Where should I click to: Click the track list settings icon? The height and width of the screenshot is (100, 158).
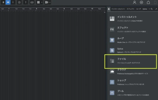47,2
